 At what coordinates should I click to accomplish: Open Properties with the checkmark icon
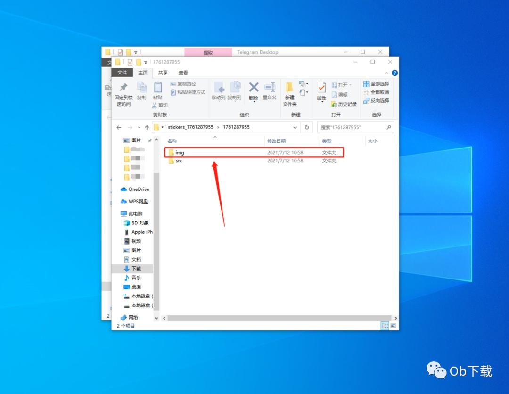pyautogui.click(x=321, y=88)
